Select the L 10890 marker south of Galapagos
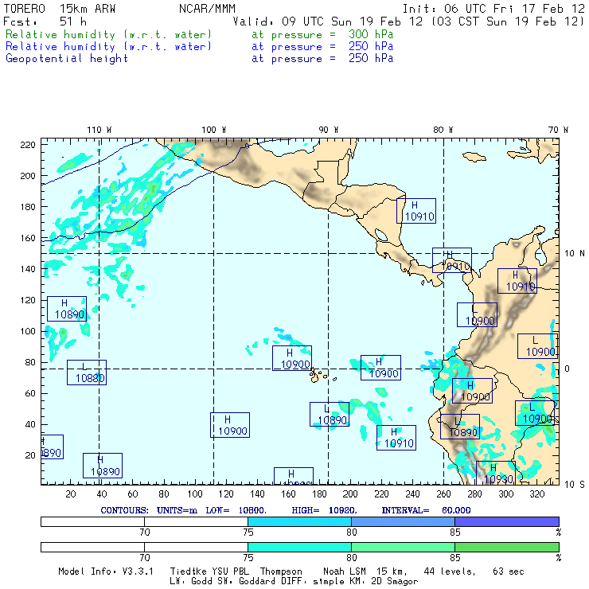 tap(330, 414)
